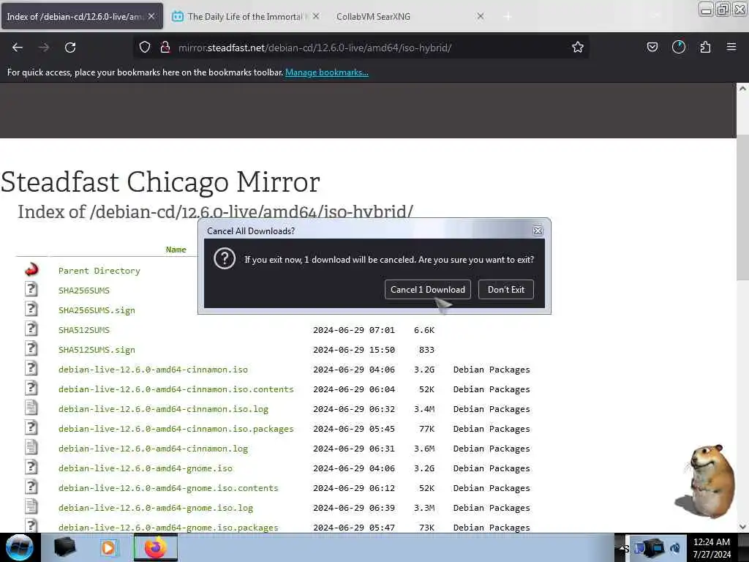The image size is (749, 562).
Task: Select the Index of /debian-cd tab
Action: click(x=82, y=16)
